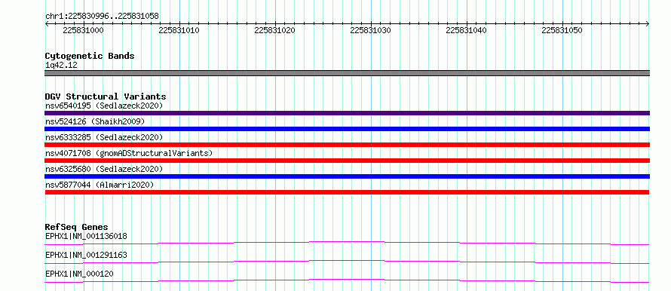Click the magenta NM_001291163 gene line

(x=347, y=262)
